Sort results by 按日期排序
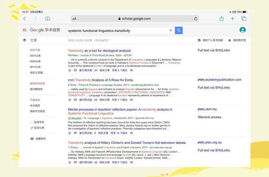The image size is (269, 177). click(36, 89)
